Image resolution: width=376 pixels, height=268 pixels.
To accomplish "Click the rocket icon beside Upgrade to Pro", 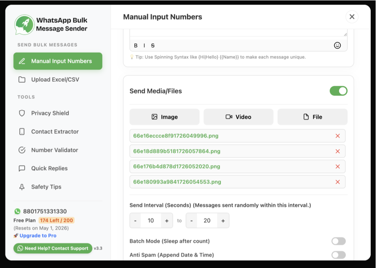I will (x=16, y=235).
